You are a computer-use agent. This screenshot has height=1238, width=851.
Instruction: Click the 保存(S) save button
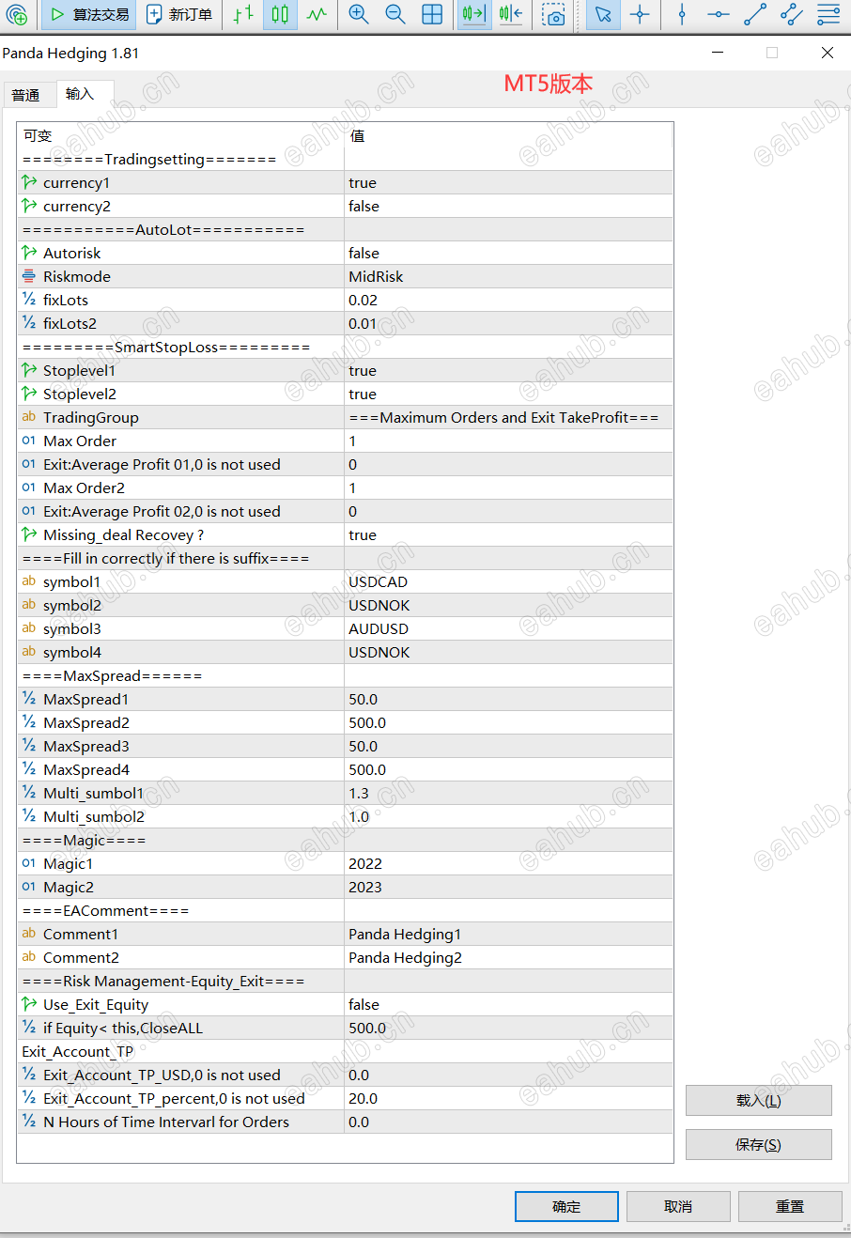(759, 1144)
